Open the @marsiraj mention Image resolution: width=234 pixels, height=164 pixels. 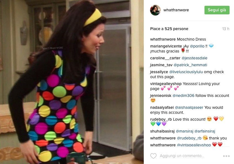(x=184, y=131)
